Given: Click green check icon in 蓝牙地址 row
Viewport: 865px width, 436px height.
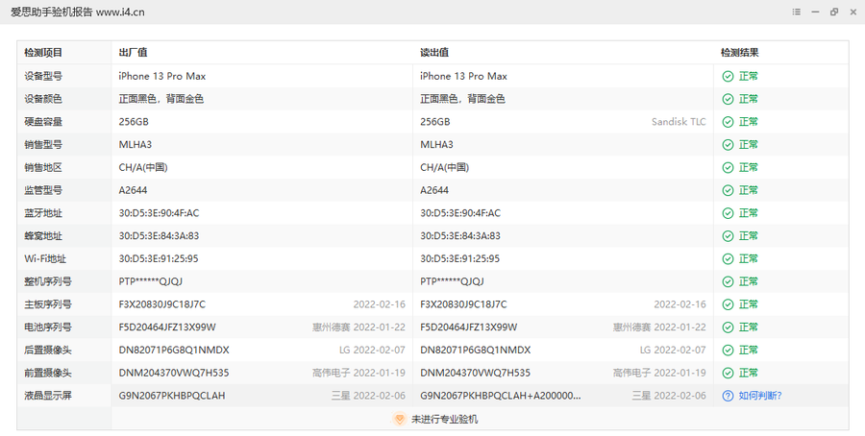Looking at the screenshot, I should pos(728,213).
